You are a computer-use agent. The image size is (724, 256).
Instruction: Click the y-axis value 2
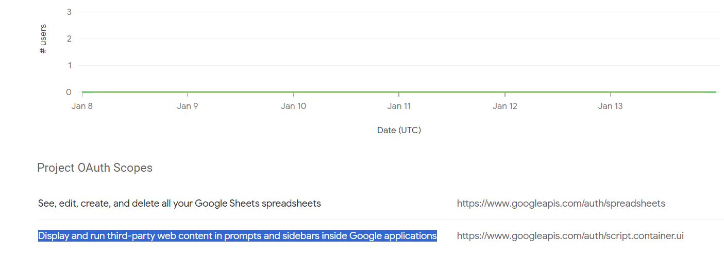pos(69,39)
